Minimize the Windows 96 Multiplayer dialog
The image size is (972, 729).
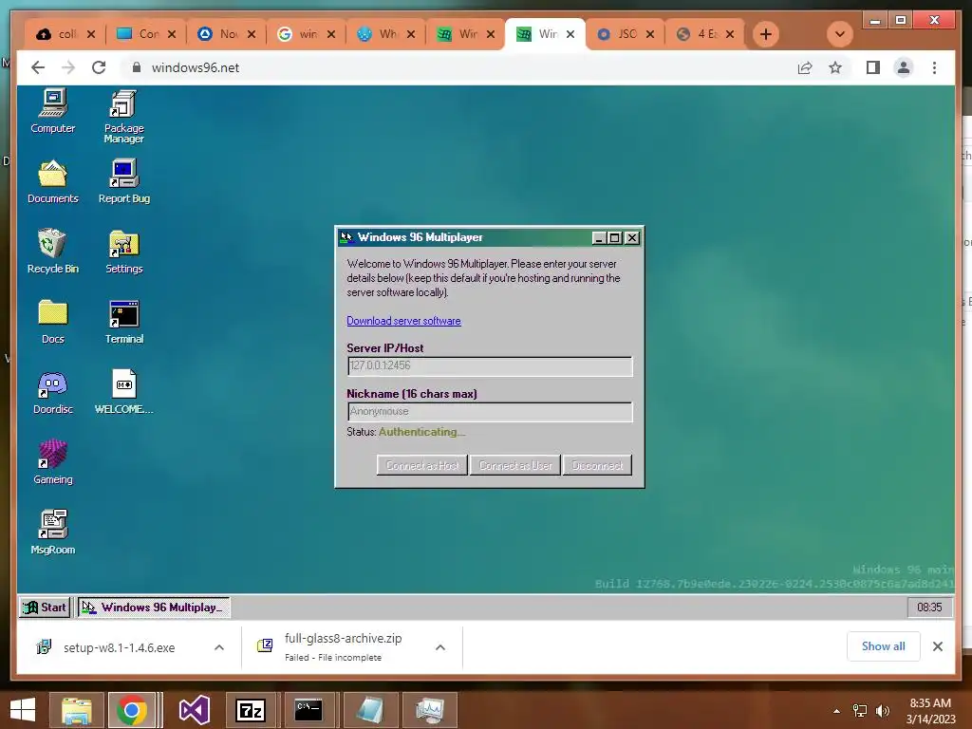(x=599, y=238)
